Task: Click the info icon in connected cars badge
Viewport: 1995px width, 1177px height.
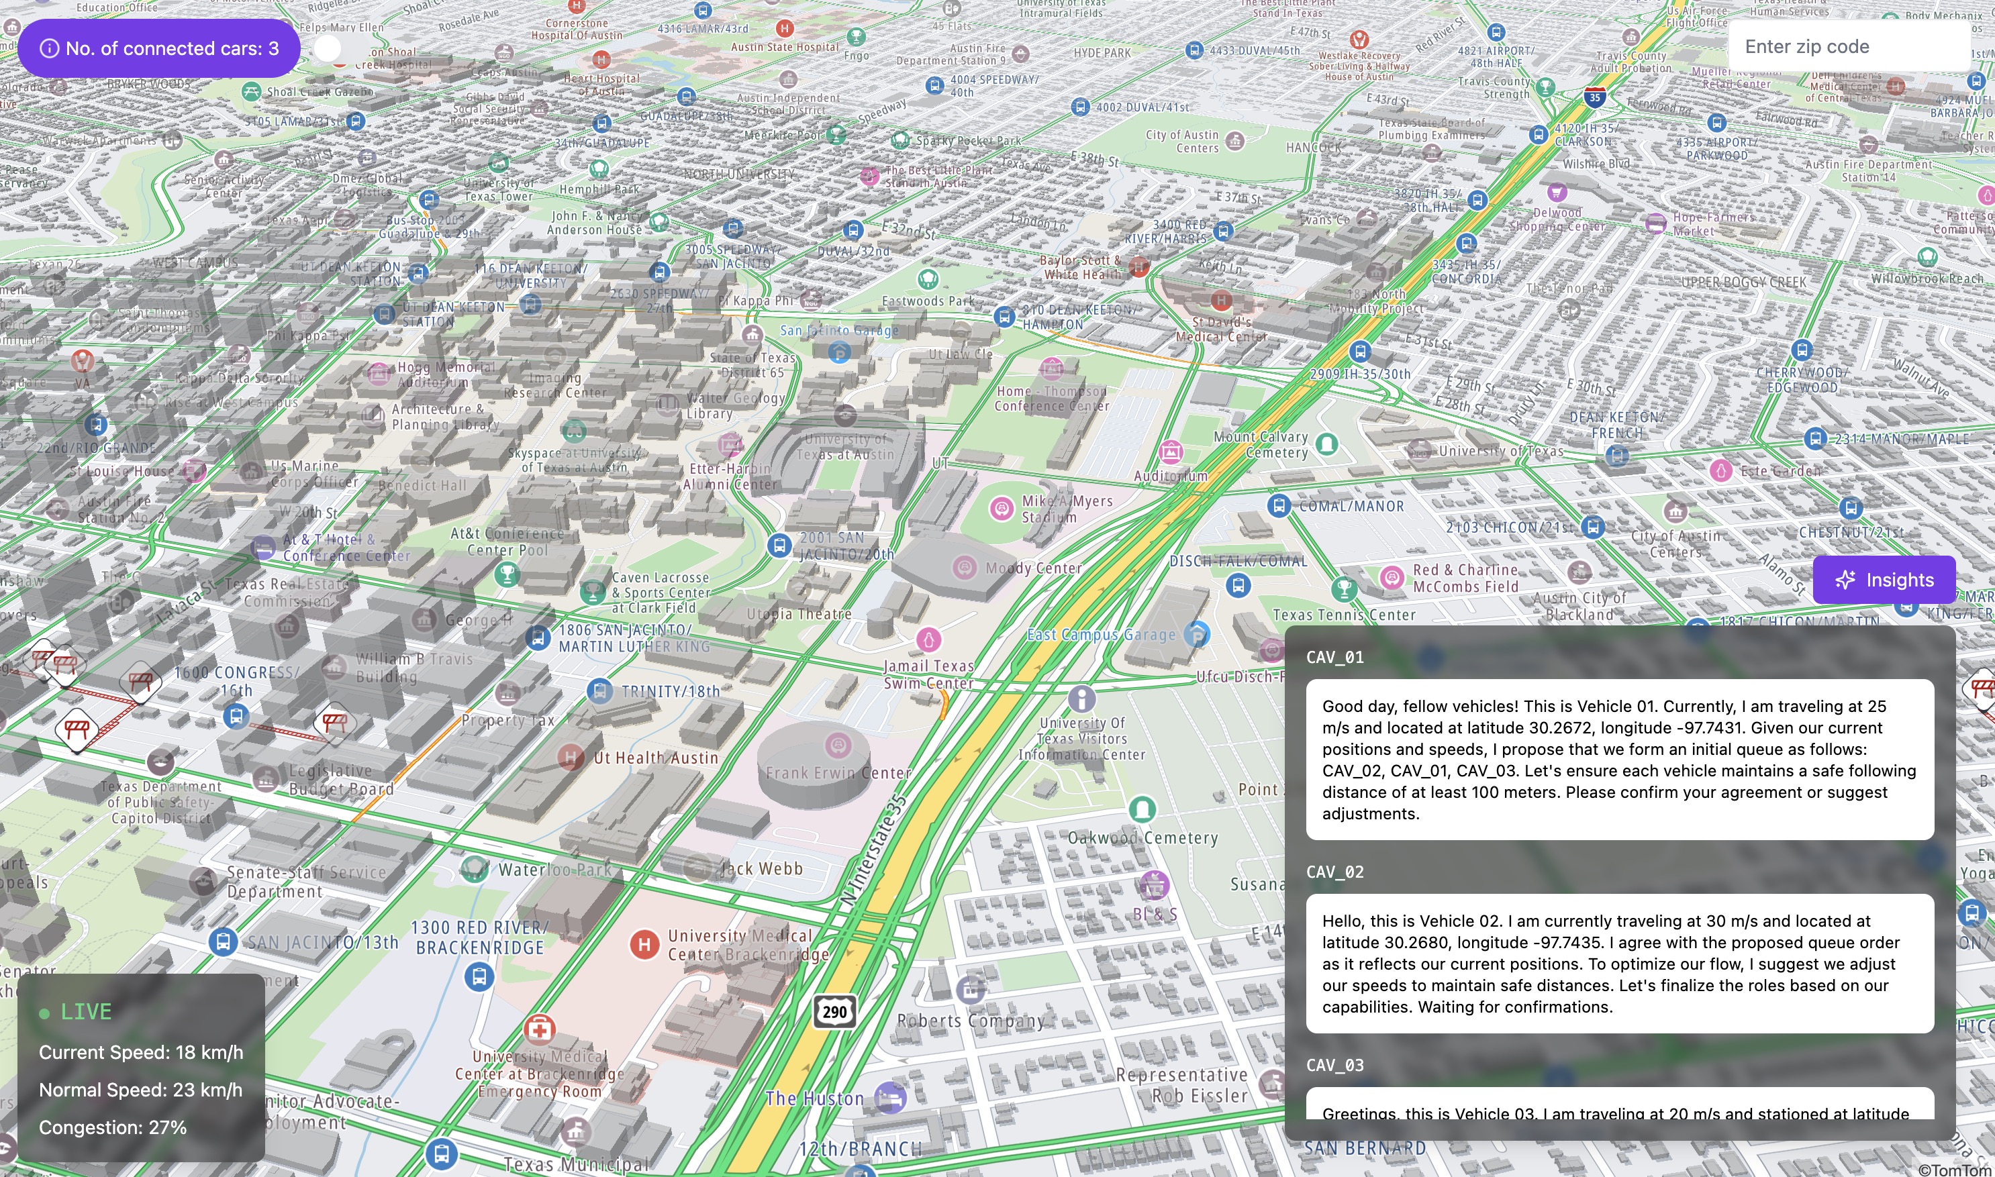Action: (x=49, y=48)
